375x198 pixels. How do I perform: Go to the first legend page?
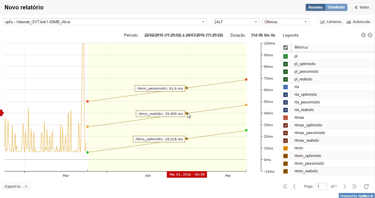(285, 187)
